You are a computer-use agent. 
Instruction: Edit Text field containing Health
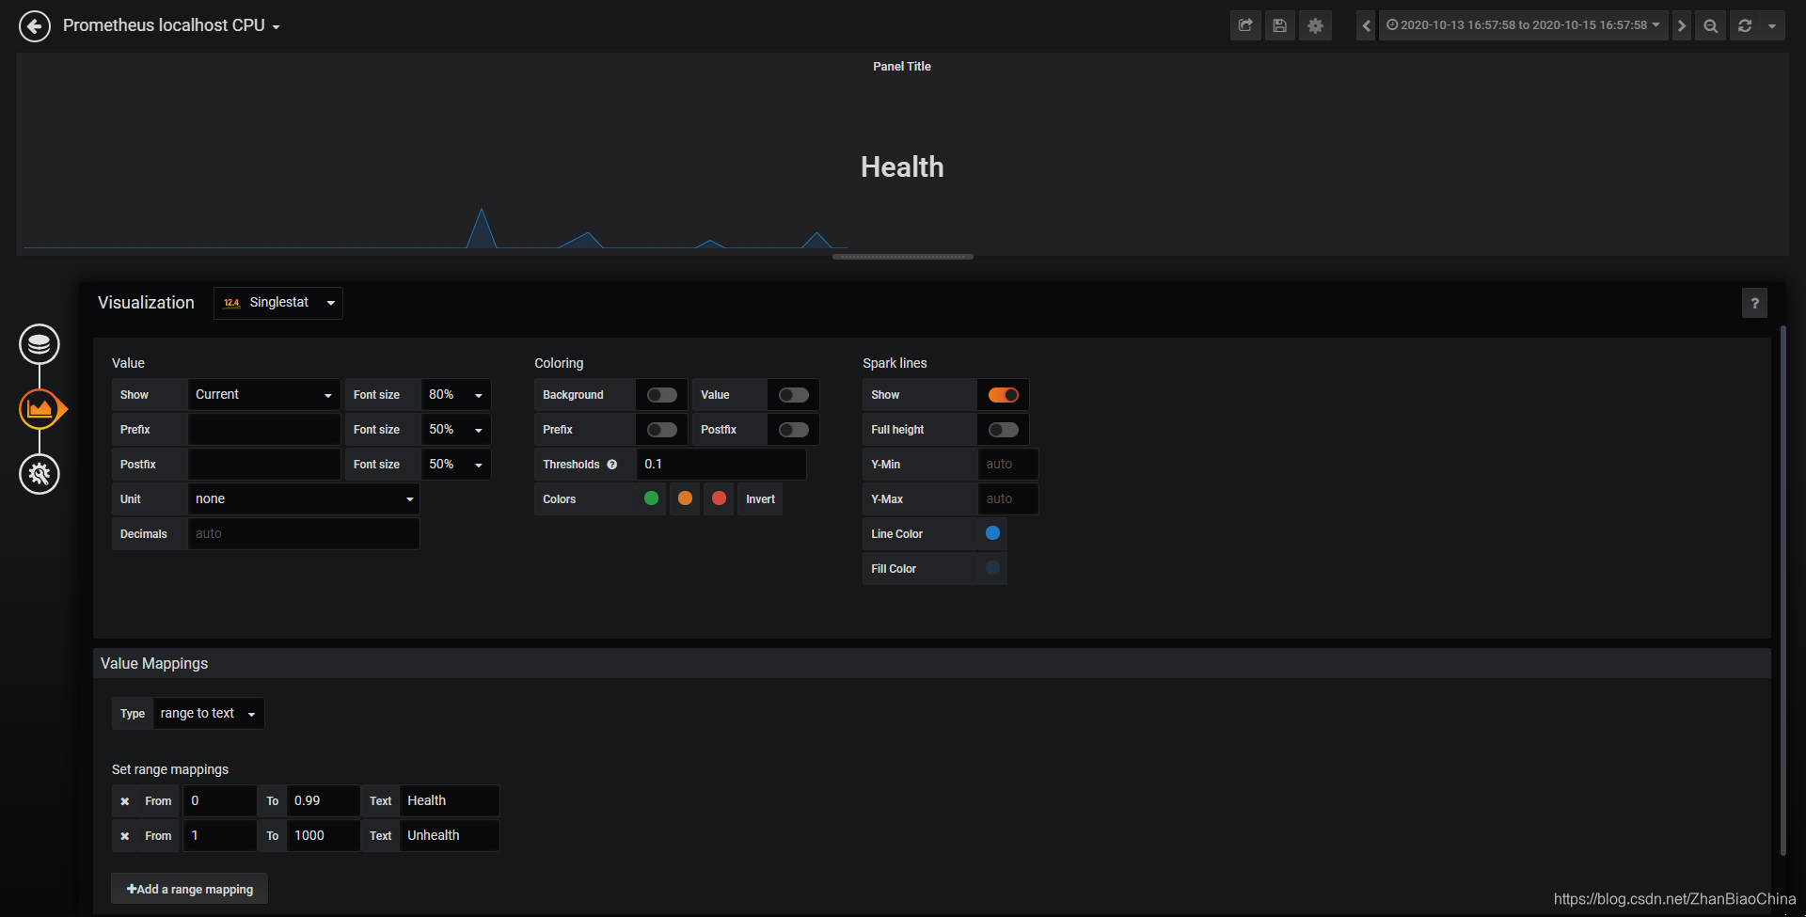pos(450,801)
